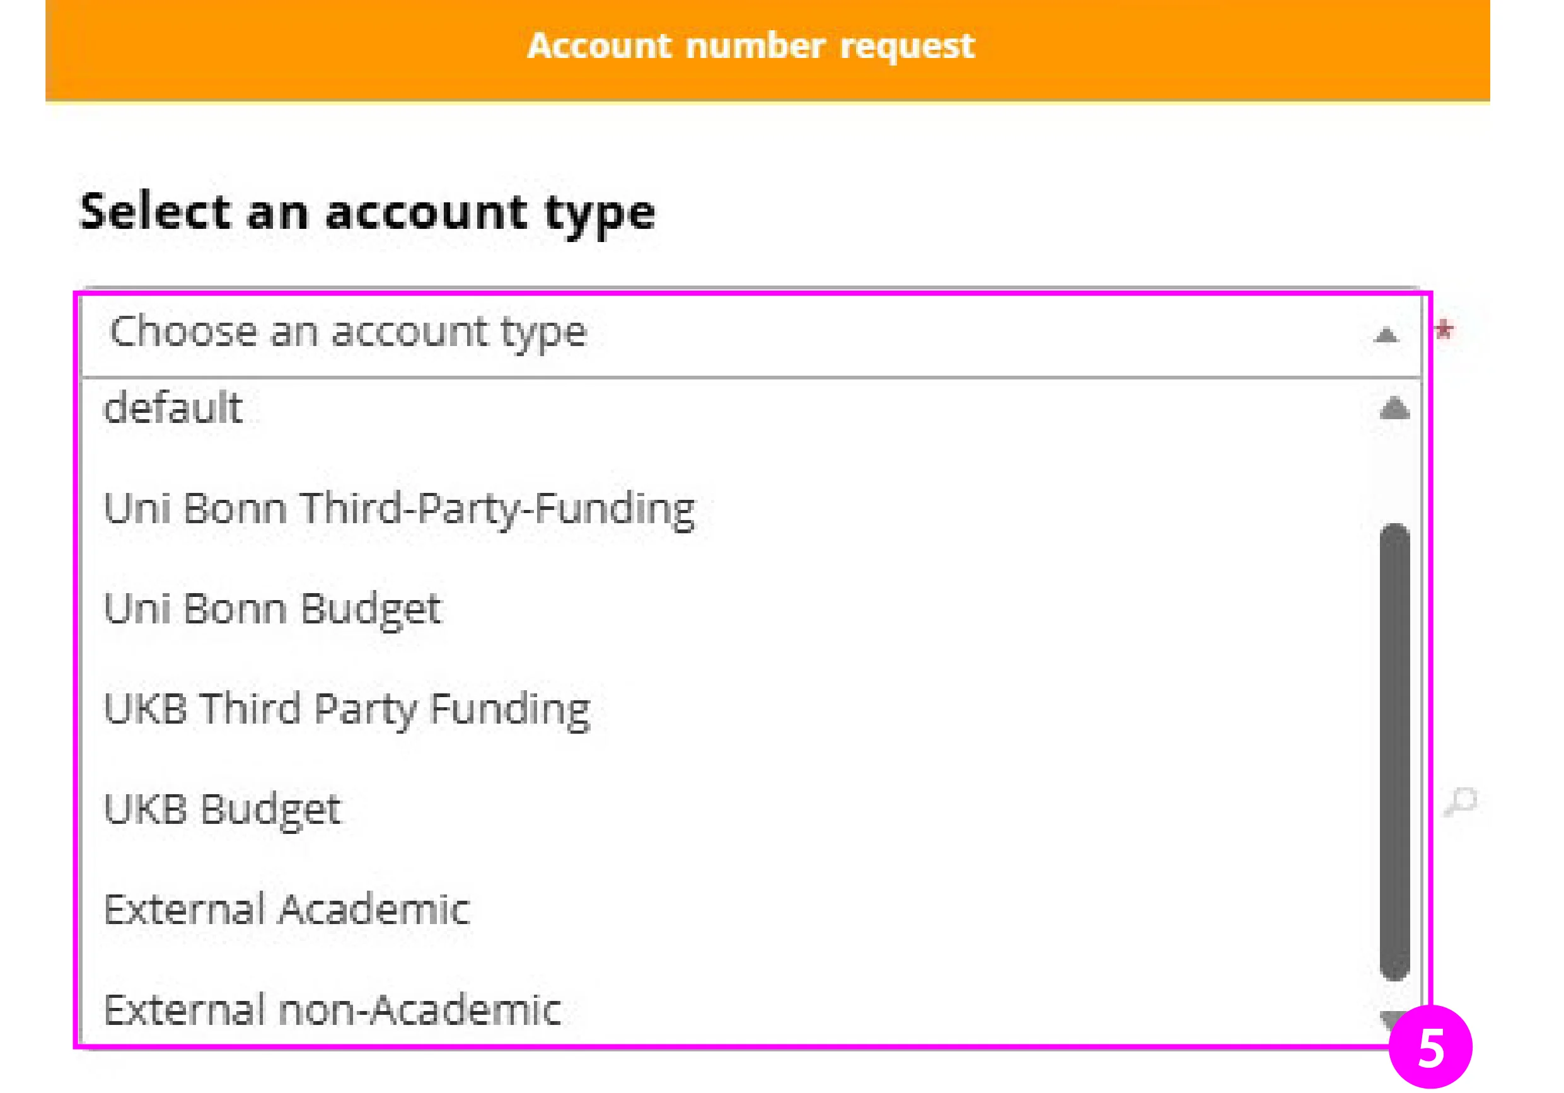Screen dimensions: 1564x1093
Task: Click the 'Account number request' header
Action: coord(751,45)
